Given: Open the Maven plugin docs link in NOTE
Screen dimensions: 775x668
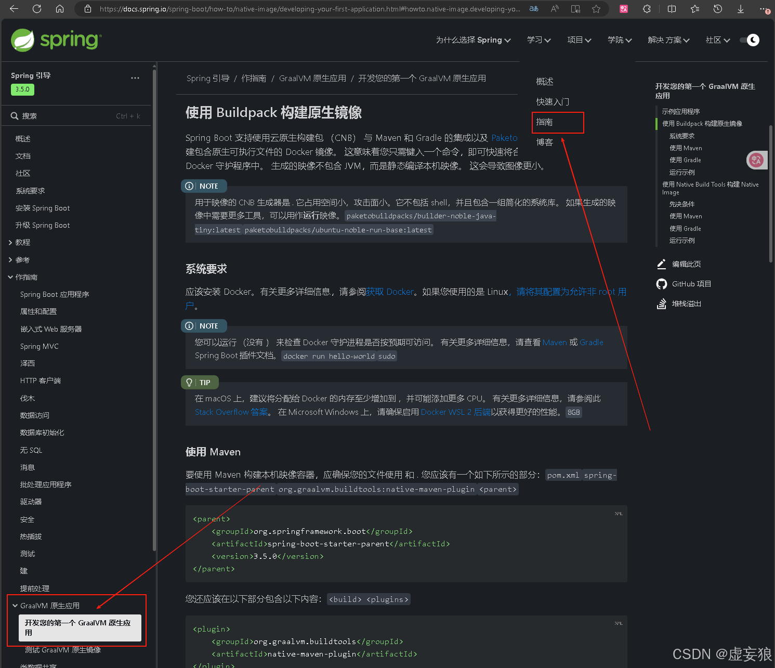Looking at the screenshot, I should pyautogui.click(x=555, y=343).
